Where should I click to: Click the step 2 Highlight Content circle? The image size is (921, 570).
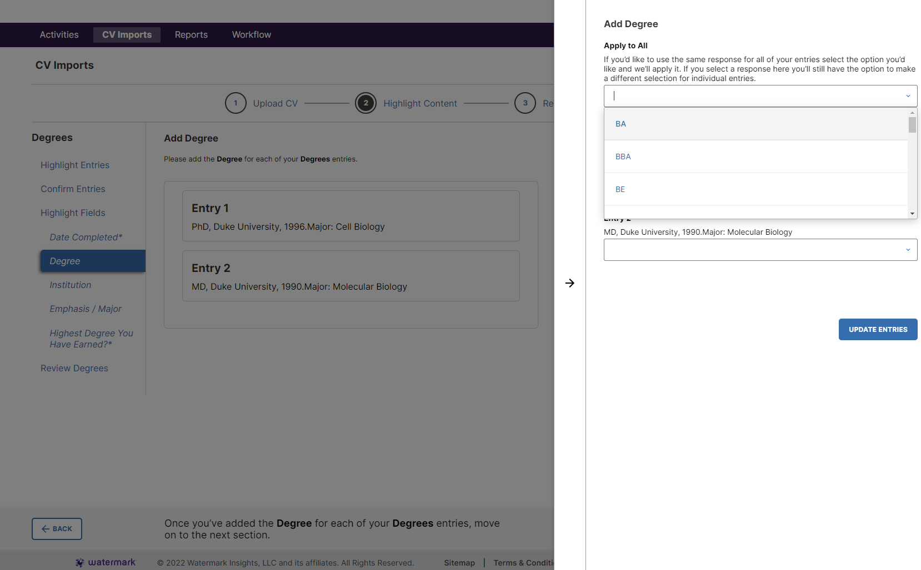point(366,103)
